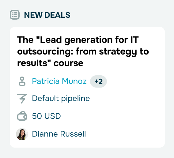The height and width of the screenshot is (158, 174).
Task: Click the 50 USD deal amount
Action: click(46, 116)
